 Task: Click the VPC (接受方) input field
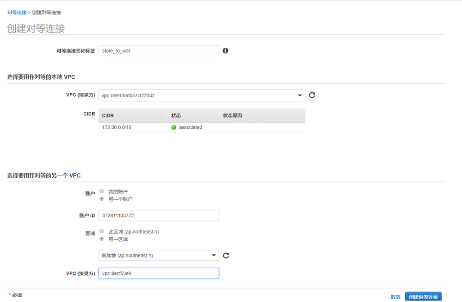[158, 273]
